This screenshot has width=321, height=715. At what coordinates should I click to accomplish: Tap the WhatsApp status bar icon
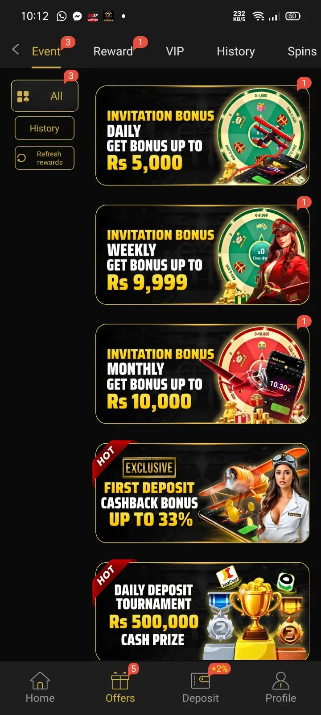pyautogui.click(x=62, y=17)
